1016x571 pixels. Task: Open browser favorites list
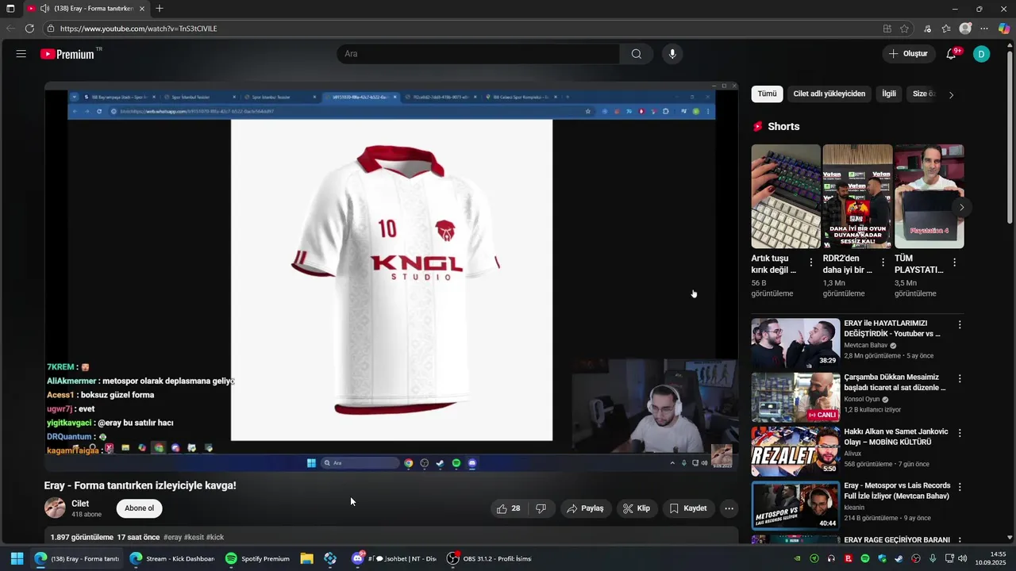[x=946, y=29]
